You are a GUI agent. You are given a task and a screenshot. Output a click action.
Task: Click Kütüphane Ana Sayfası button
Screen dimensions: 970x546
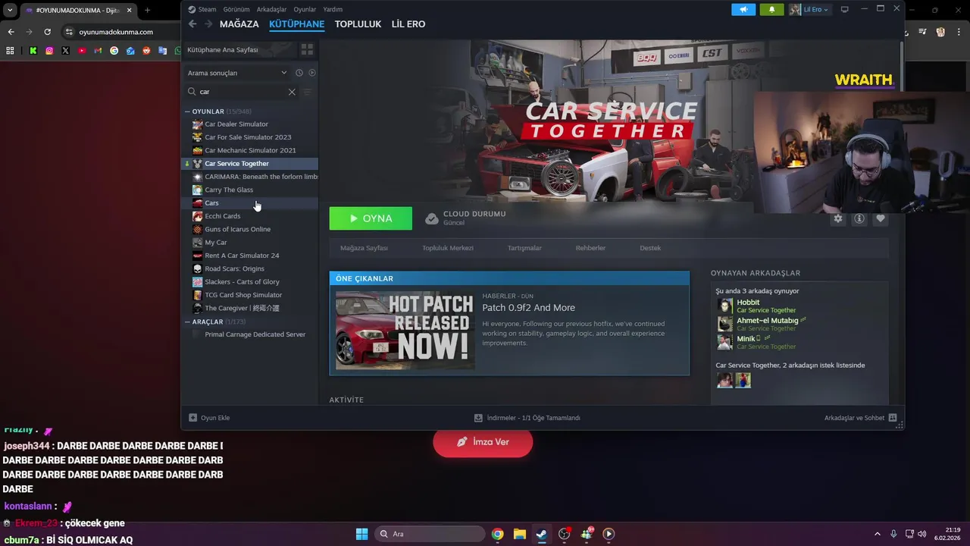coord(239,49)
